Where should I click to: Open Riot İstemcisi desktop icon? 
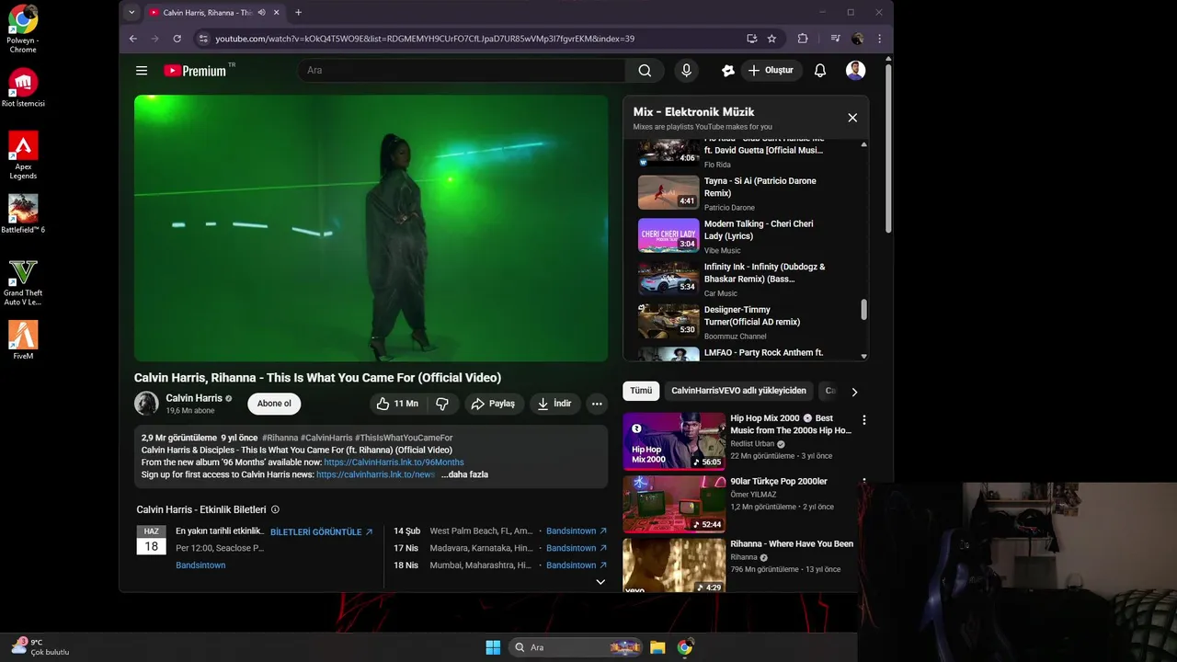click(x=23, y=87)
